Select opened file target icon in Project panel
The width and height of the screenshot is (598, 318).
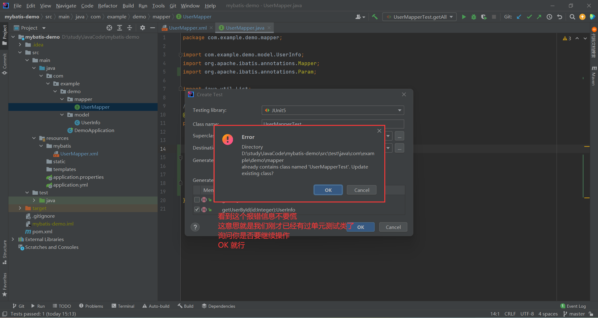(109, 28)
